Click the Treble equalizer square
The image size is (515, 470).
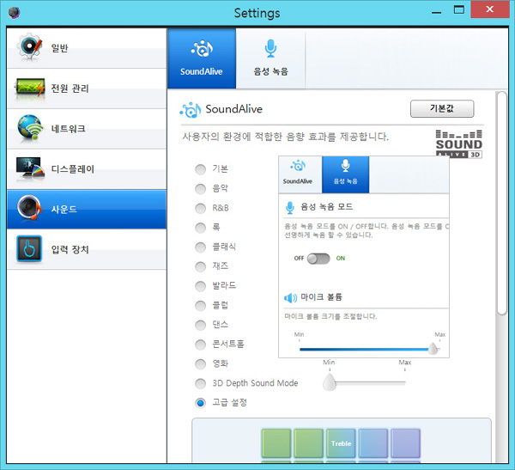[x=341, y=443]
